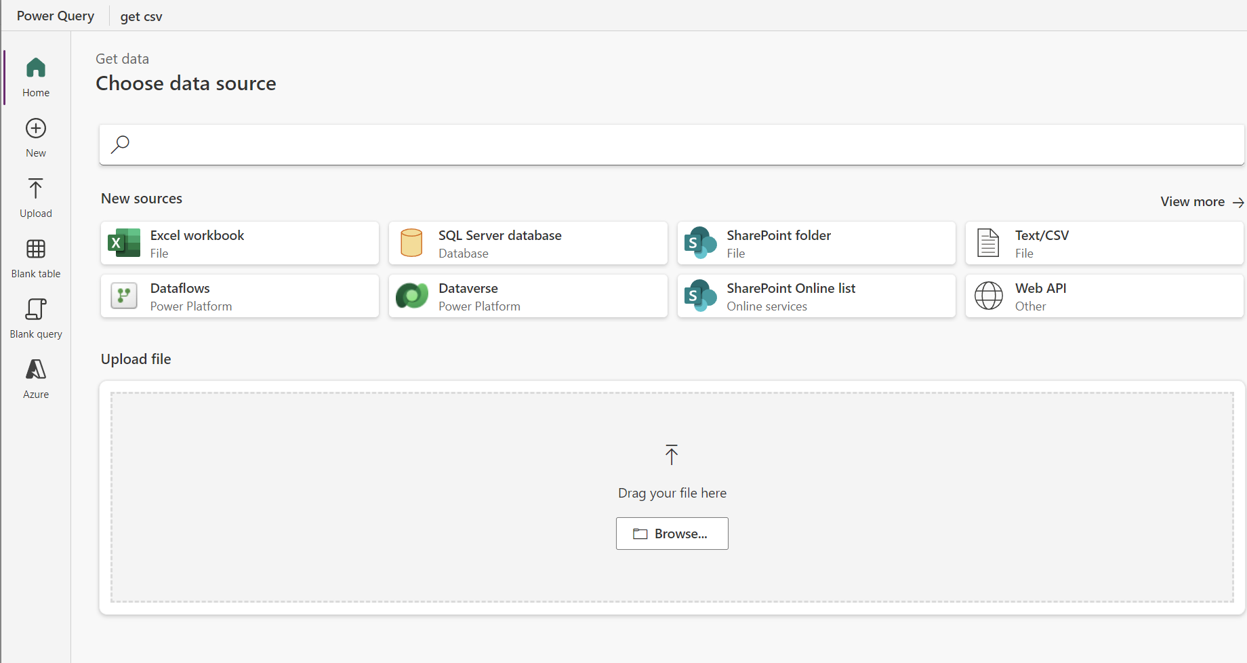1247x663 pixels.
Task: Click 'File' under Text/CSV
Action: coord(1024,254)
